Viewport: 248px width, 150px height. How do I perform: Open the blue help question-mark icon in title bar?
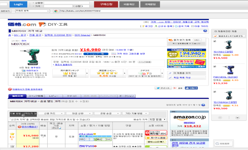[x=205, y=31]
